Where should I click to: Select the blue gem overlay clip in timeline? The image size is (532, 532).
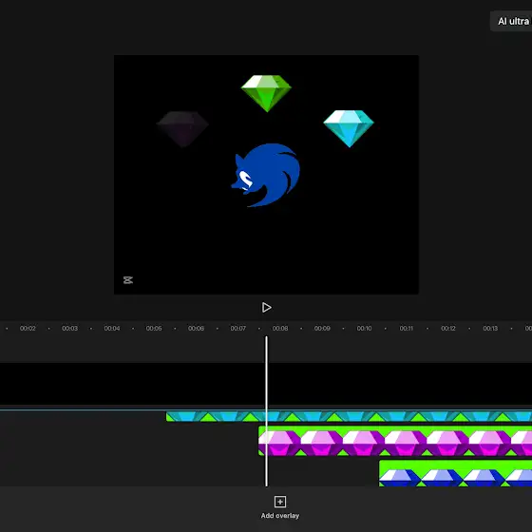point(455,473)
